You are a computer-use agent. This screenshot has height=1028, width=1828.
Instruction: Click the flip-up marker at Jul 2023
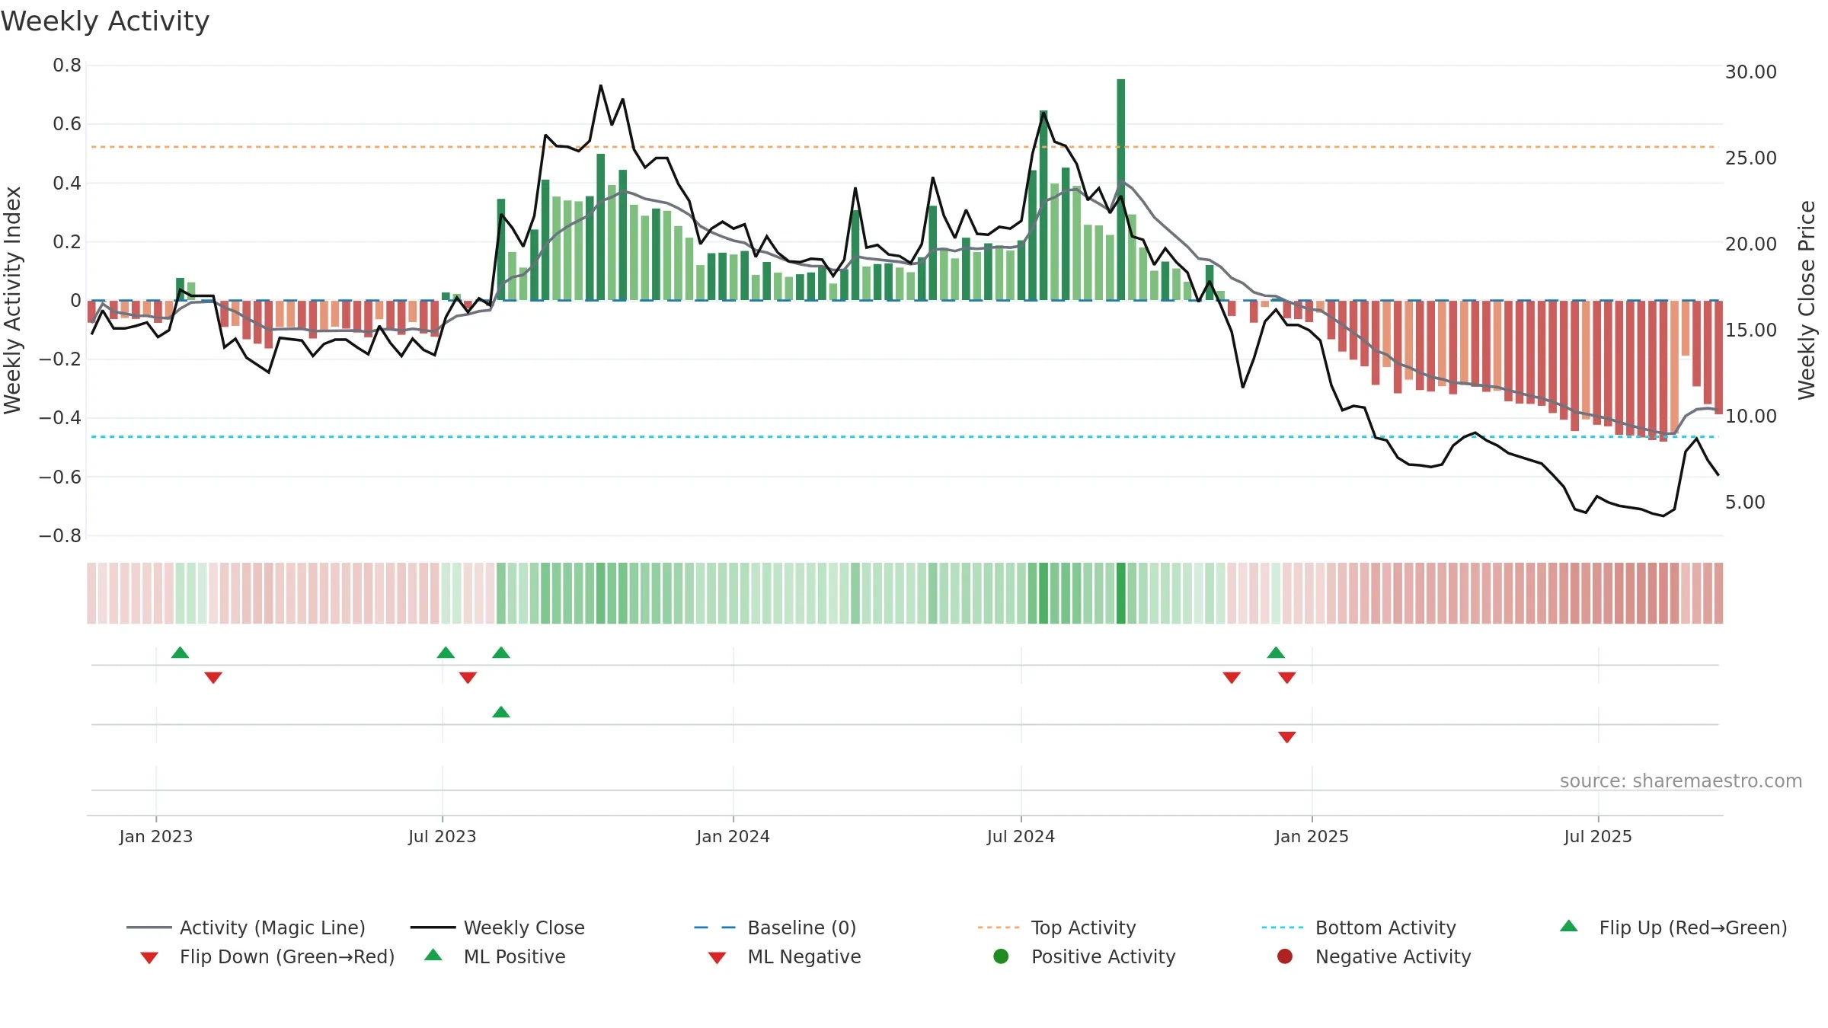(446, 653)
